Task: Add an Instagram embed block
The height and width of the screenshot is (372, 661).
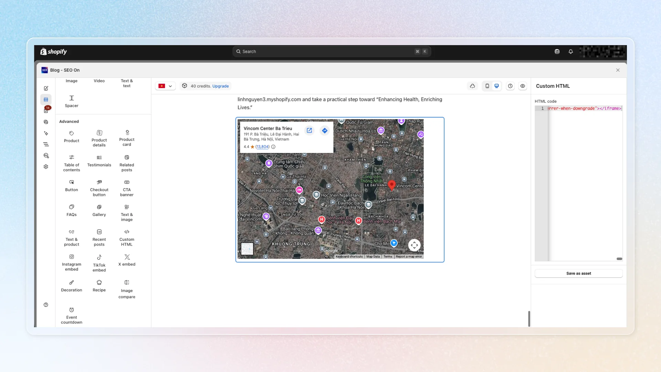Action: pos(72,262)
